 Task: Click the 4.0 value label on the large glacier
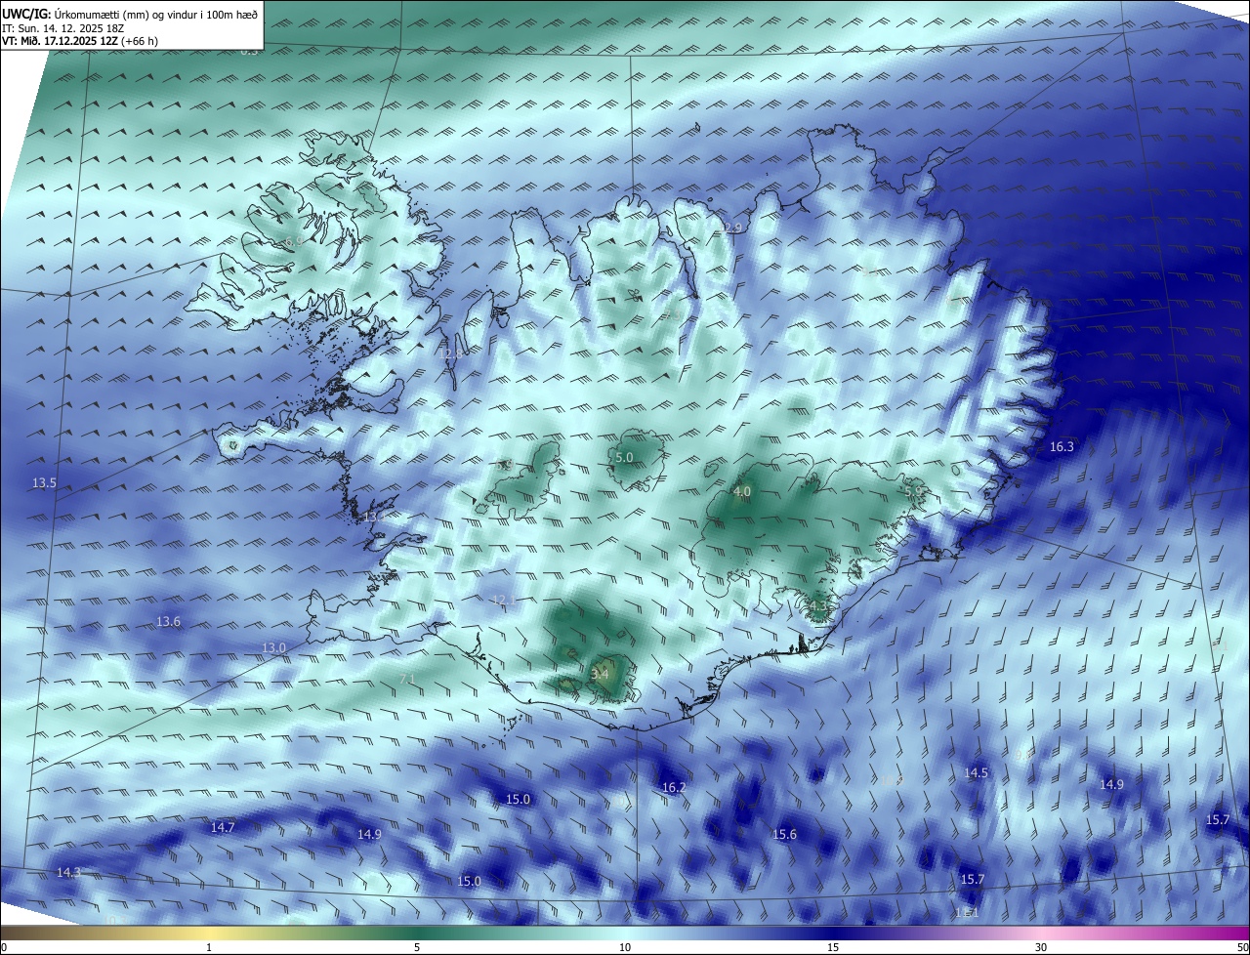(741, 492)
